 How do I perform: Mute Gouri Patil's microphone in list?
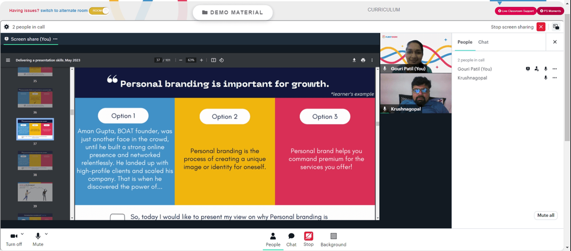pos(545,69)
